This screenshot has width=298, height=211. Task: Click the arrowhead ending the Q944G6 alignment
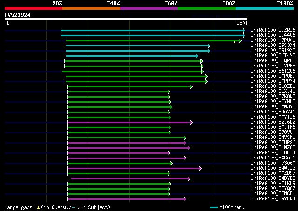244,35
